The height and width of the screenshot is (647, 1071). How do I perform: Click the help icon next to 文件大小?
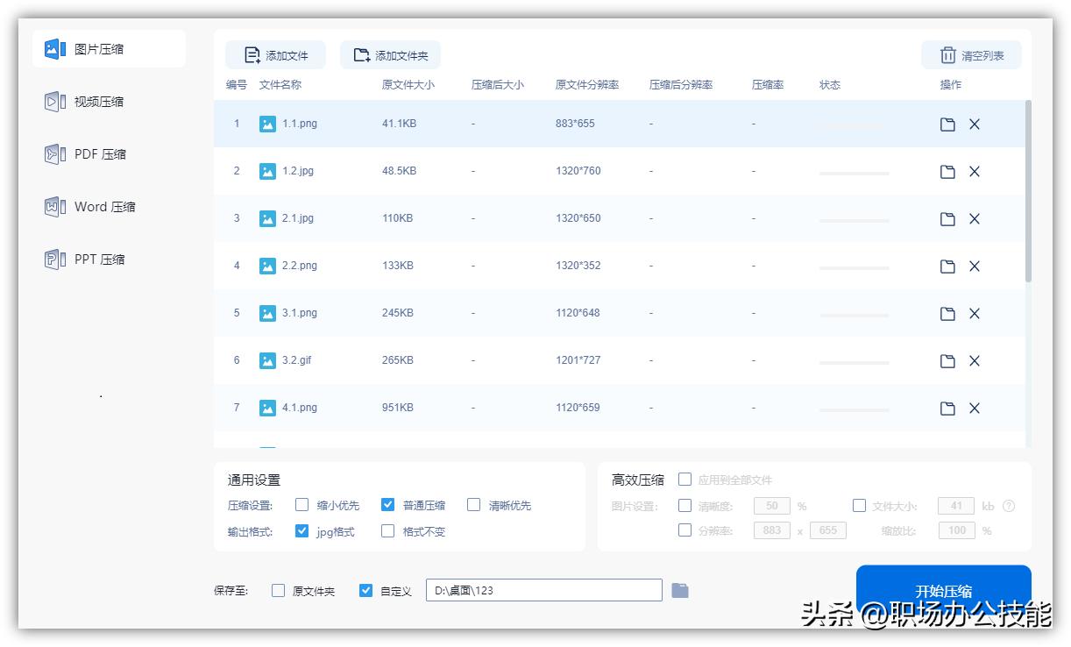[1010, 506]
